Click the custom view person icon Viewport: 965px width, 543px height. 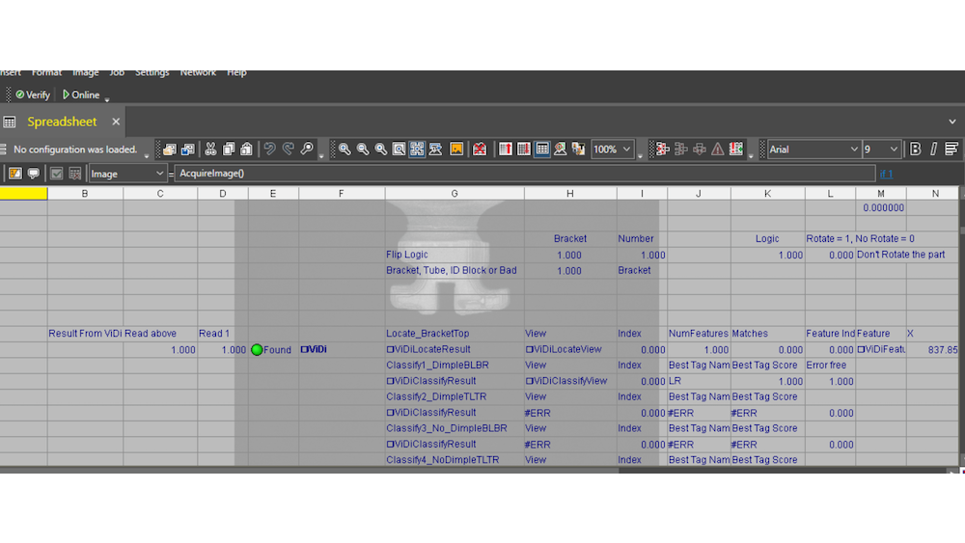pos(560,149)
